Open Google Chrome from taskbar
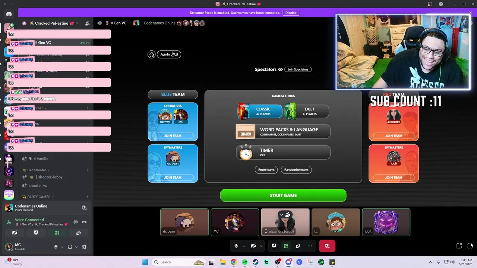 coord(234,262)
